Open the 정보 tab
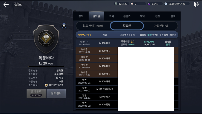Image resolution: width=202 pixels, height=114 pixels. pos(81,16)
